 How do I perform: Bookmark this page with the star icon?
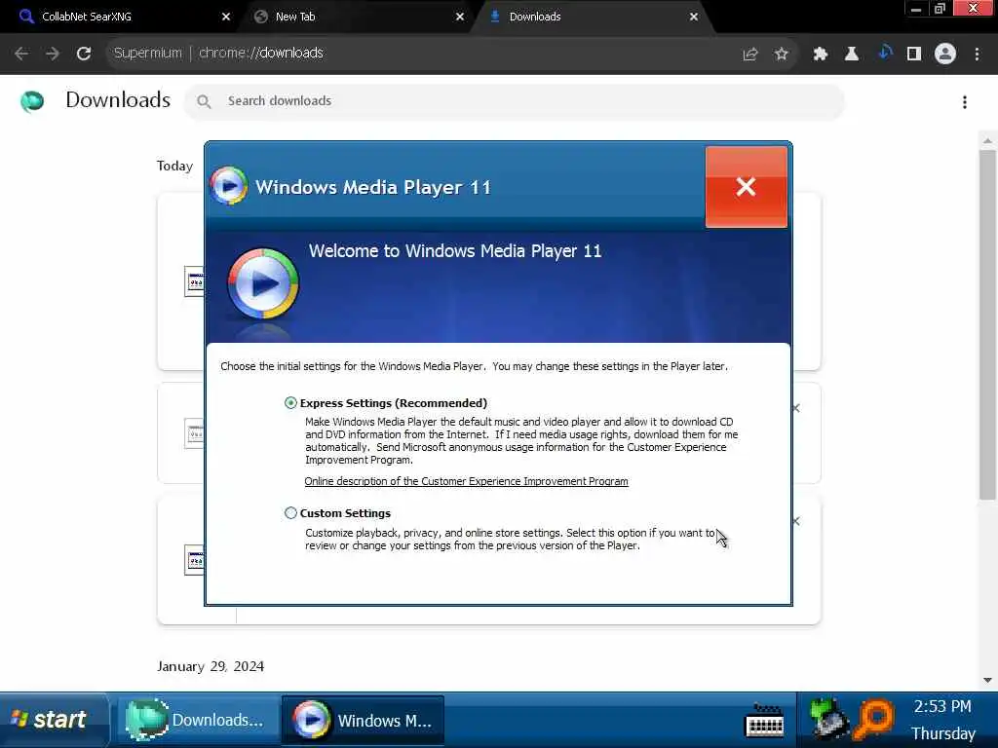tap(782, 55)
